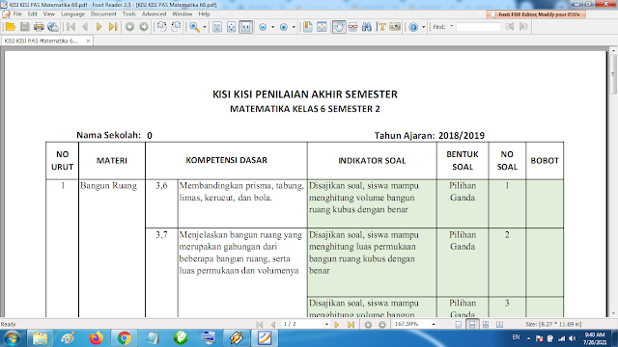Click the Zoom In plus icon
This screenshot has height=347, width=618.
284,27
